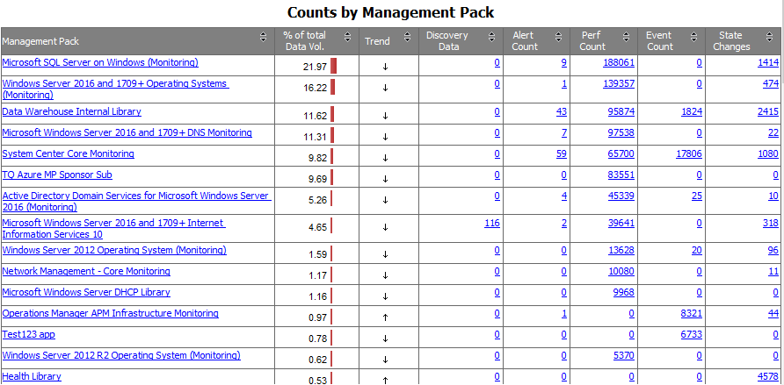
Task: Click event count 25 for Active Directory
Action: click(697, 196)
